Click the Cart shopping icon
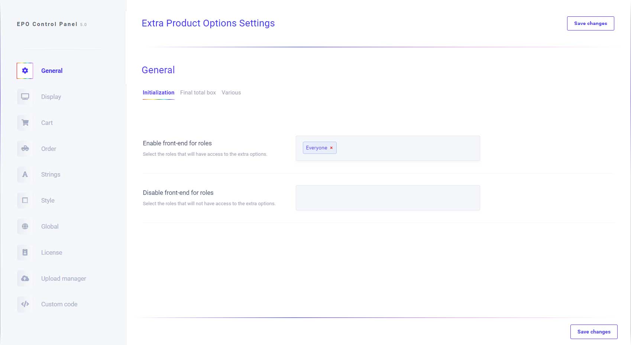Image resolution: width=631 pixels, height=345 pixels. (25, 123)
